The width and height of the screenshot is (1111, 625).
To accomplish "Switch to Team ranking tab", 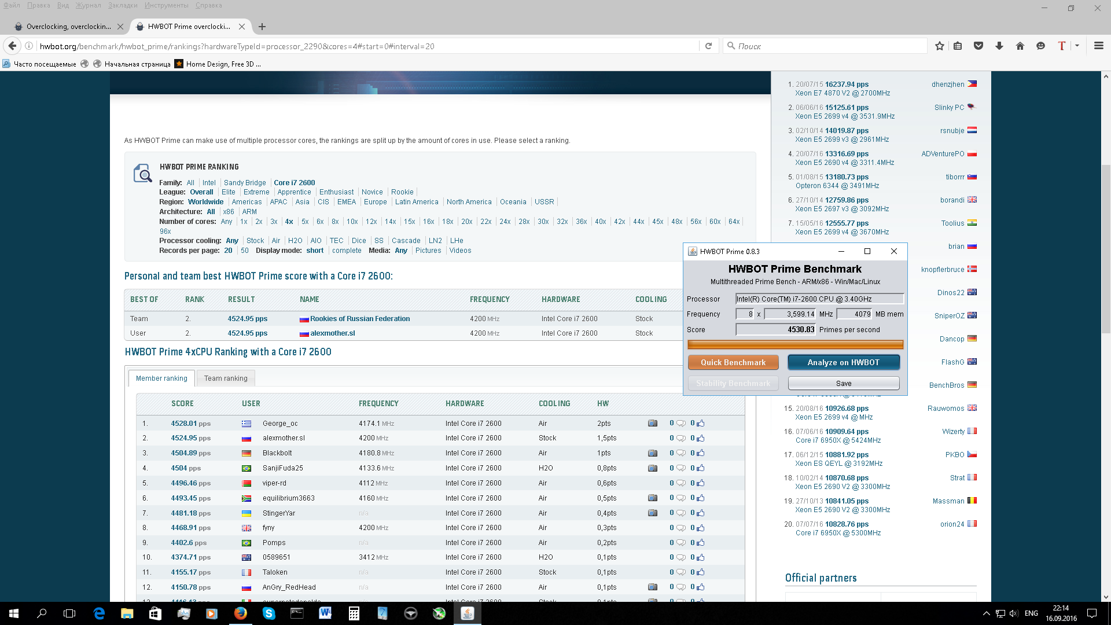I will (226, 378).
